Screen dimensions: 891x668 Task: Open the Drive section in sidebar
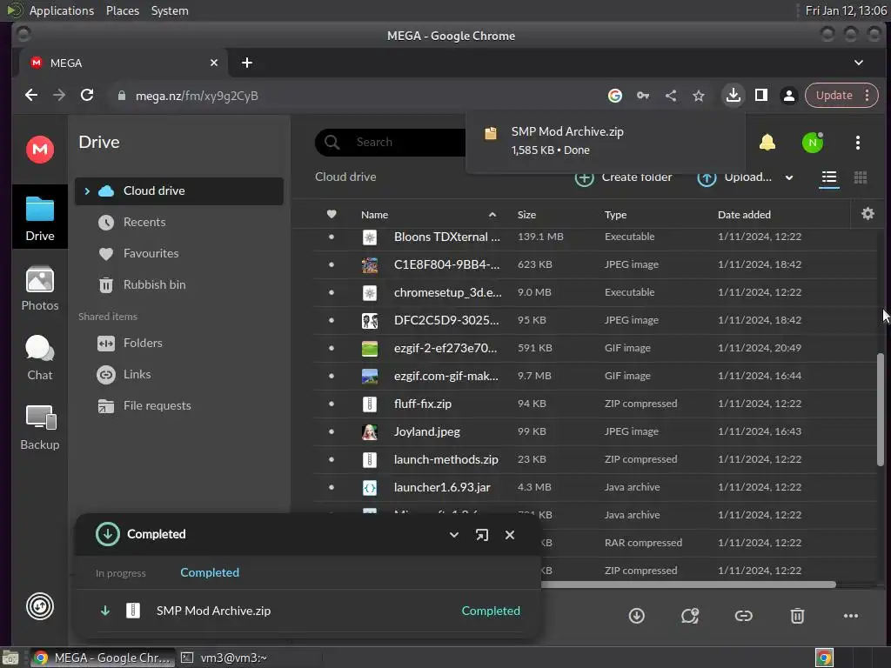click(x=40, y=217)
